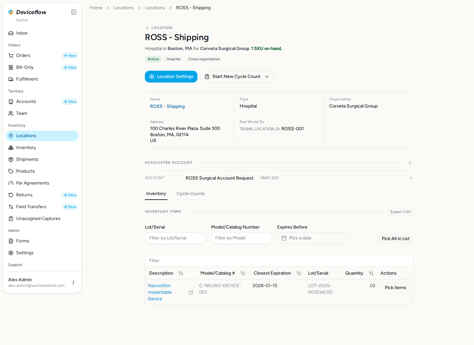Viewport: 474px width, 345px height.
Task: Open Alex Admin user options menu
Action: 73,283
